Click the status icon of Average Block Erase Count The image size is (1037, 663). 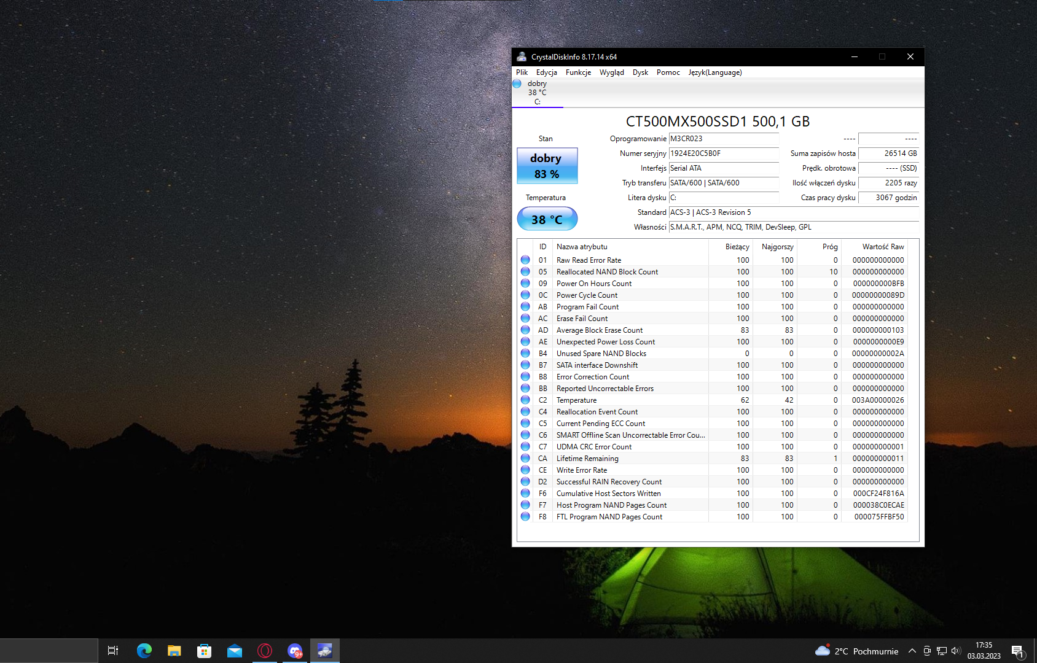[525, 330]
